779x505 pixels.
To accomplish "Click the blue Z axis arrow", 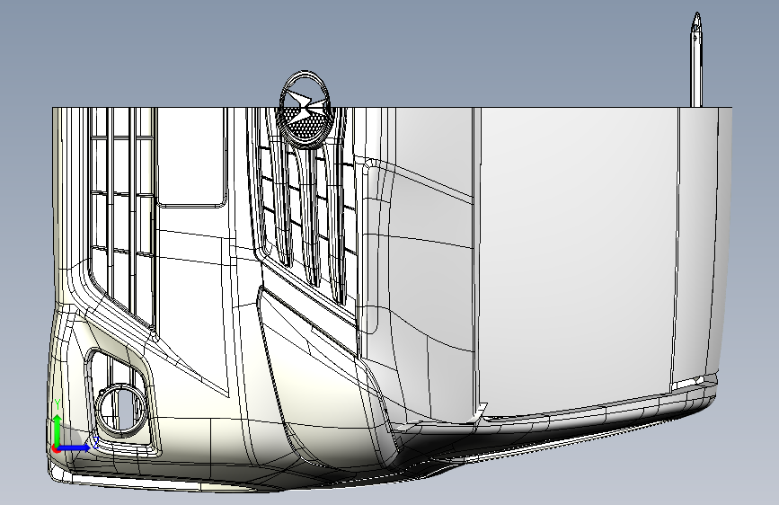I will 75,447.
